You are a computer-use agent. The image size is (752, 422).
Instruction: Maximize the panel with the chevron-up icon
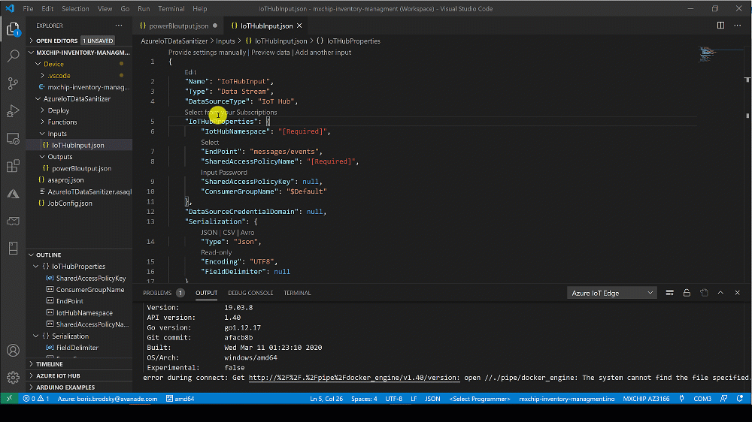[x=720, y=293]
